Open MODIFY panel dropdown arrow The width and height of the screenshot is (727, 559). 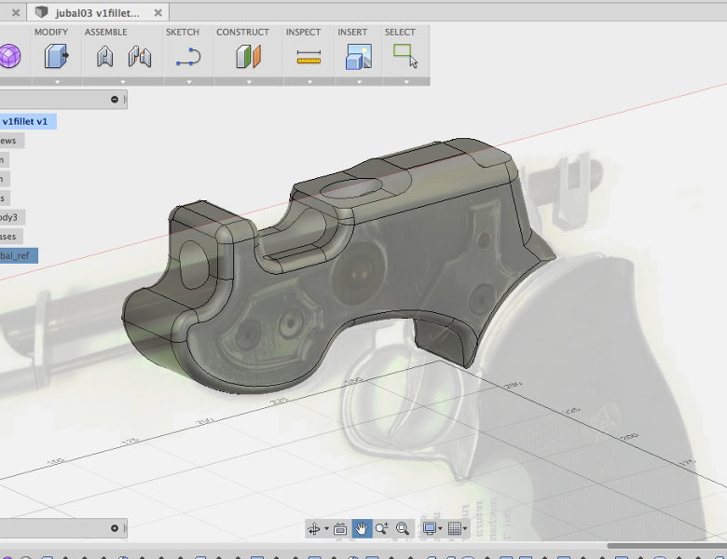coord(58,82)
